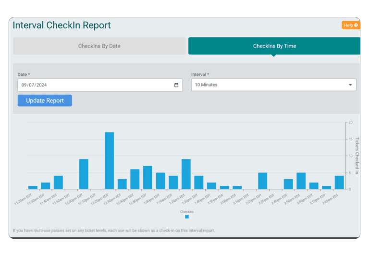369x256 pixels.
Task: Switch to CheckIns By Date tab
Action: point(99,46)
